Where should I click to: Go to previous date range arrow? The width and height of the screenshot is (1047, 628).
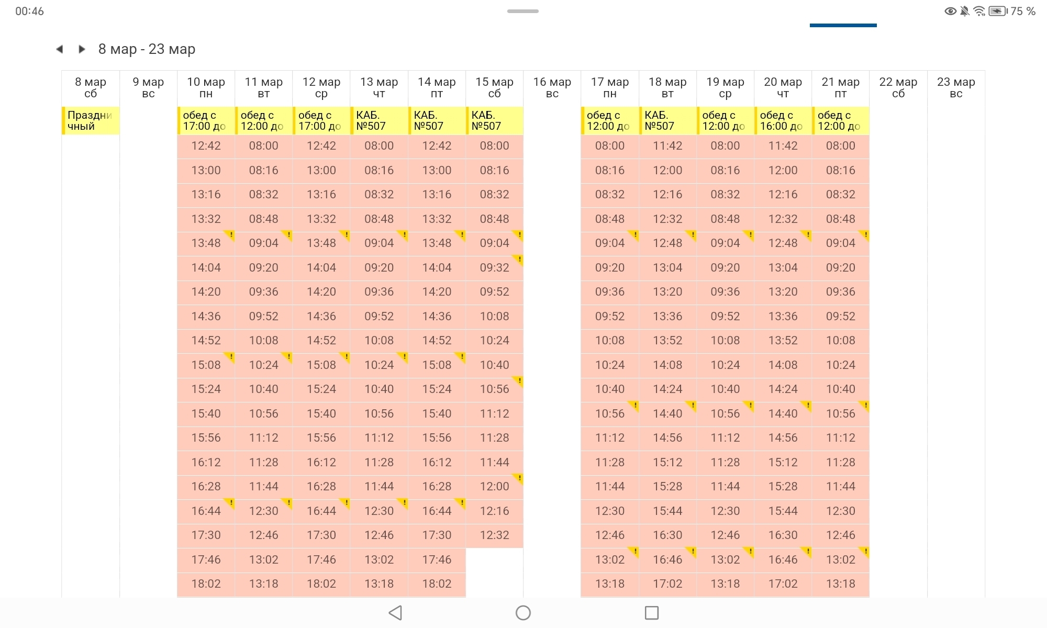point(60,49)
